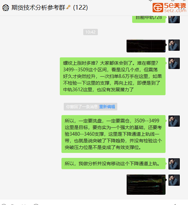This screenshot has width=188, height=205.
Task: Open the first dark chart image below 10:42
Action: (146, 46)
